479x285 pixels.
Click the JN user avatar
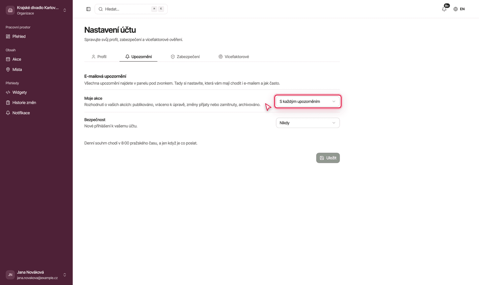[x=10, y=275]
